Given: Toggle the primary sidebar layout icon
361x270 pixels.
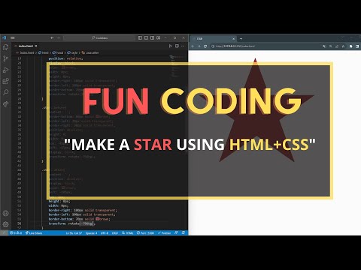Looking at the screenshot, I should 140,38.
